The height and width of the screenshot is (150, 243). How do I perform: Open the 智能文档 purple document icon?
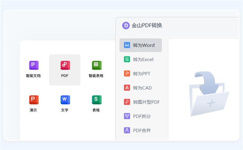(x=34, y=65)
